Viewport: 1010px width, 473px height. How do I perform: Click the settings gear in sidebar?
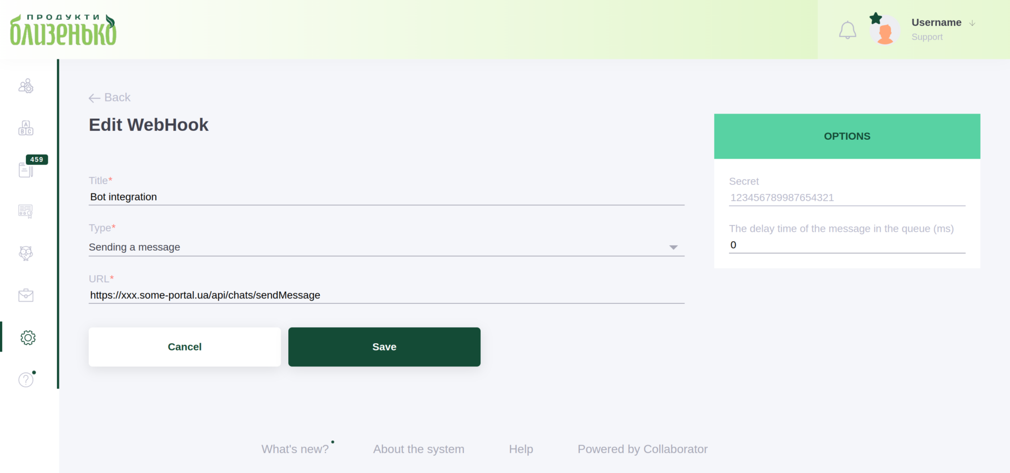coord(28,337)
